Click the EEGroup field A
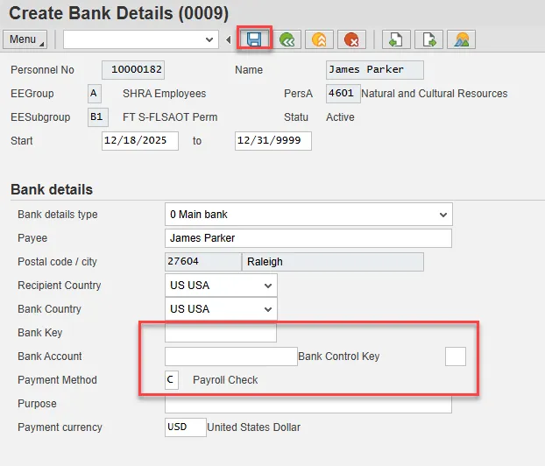This screenshot has width=545, height=466. (x=95, y=94)
